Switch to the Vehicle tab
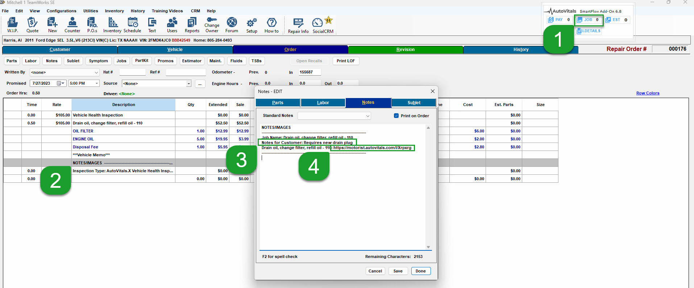 pyautogui.click(x=175, y=50)
